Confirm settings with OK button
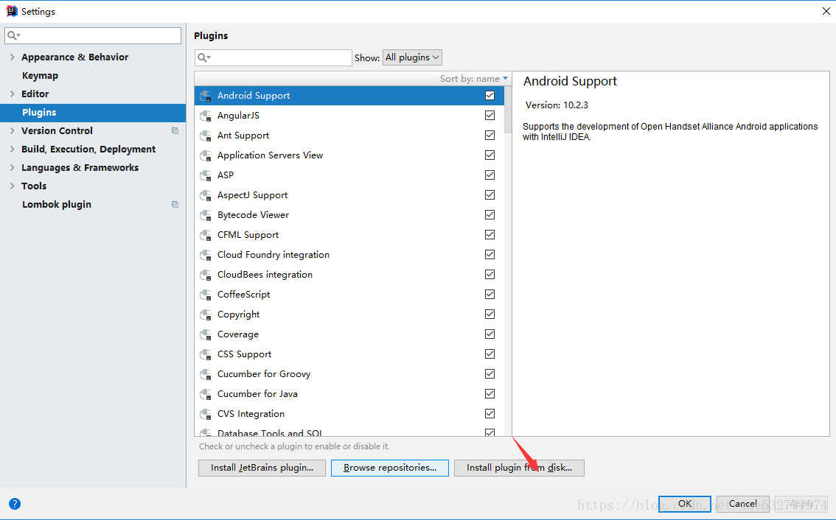Viewport: 836px width, 520px height. tap(685, 504)
